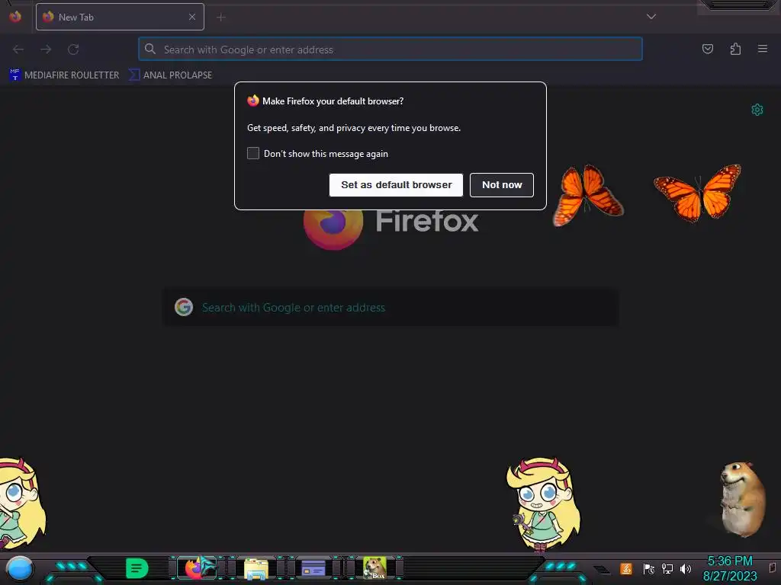Click the show desktop button
Screen dimensions: 781x585
point(773,568)
